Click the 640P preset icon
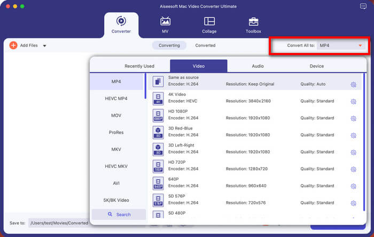374x237 pixels. coord(158,184)
